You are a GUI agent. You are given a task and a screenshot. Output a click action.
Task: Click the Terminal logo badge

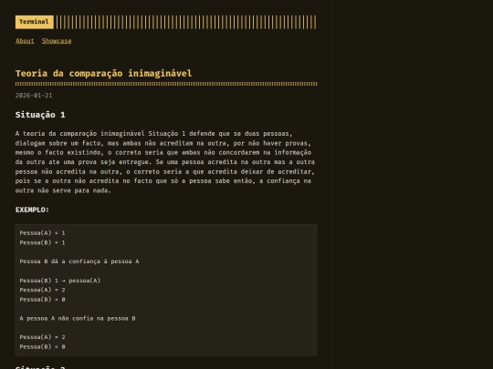[35, 22]
